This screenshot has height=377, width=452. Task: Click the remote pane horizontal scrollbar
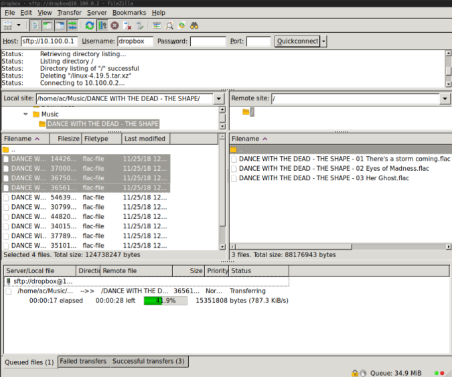(x=293, y=246)
